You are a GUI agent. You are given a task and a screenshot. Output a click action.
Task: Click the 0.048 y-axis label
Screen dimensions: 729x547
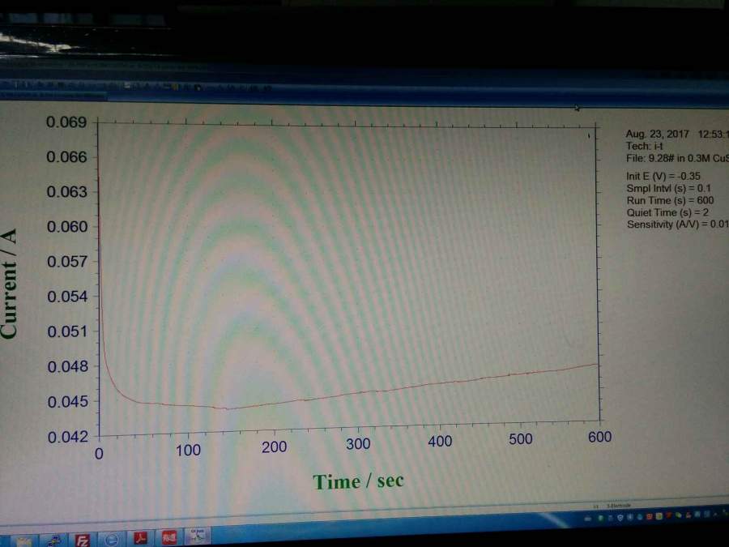point(68,366)
